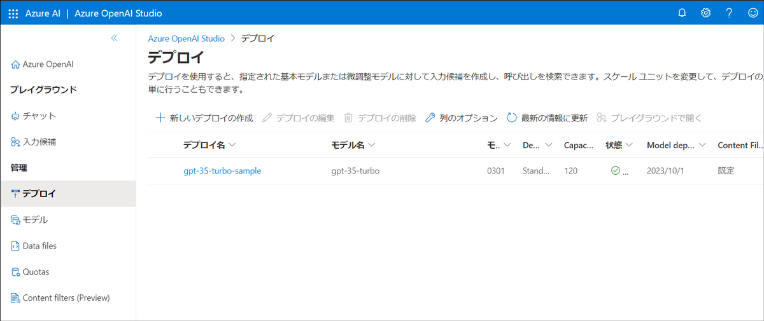This screenshot has height=321, width=764.
Task: Open the truncated モ.. column chevron
Action: [x=507, y=146]
